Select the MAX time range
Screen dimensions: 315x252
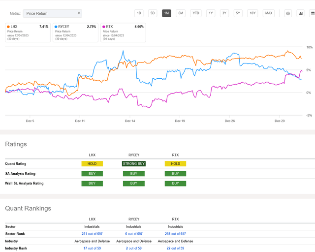click(x=269, y=13)
